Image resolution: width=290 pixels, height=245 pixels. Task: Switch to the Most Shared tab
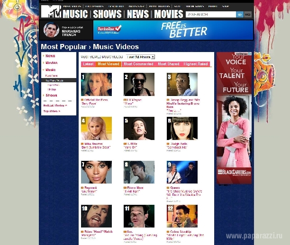pos(169,64)
